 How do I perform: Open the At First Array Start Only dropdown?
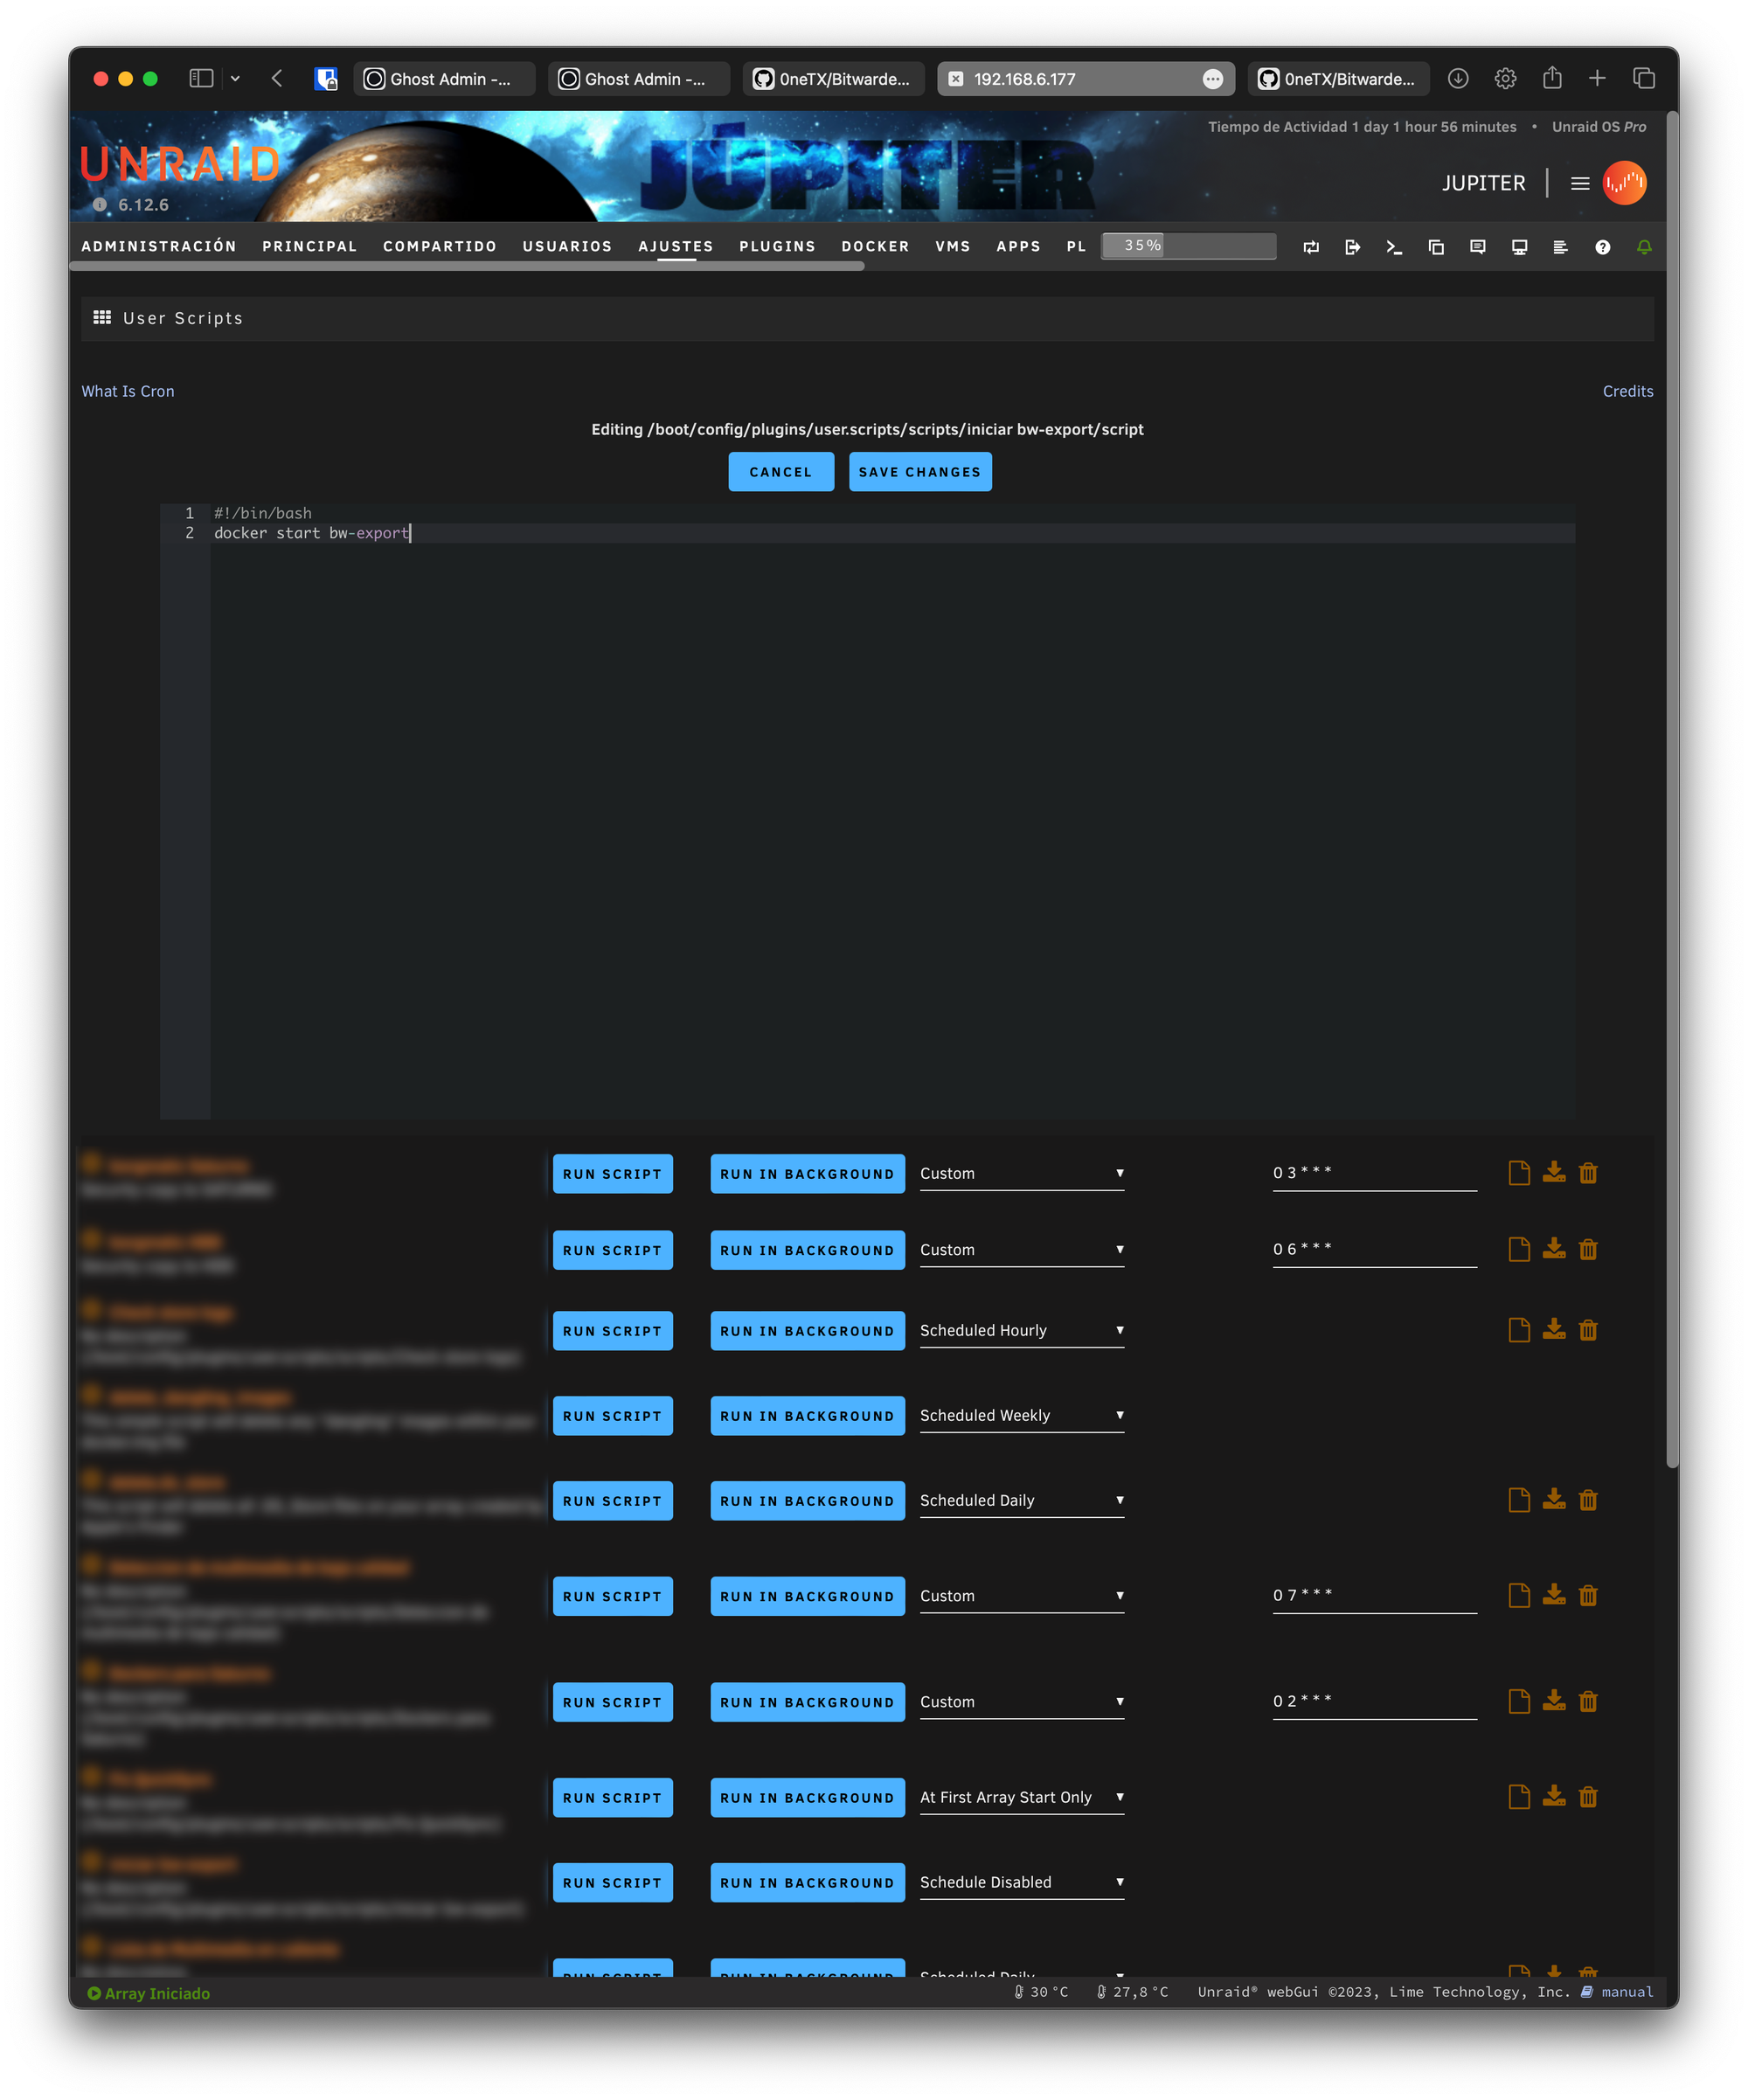[1022, 1798]
